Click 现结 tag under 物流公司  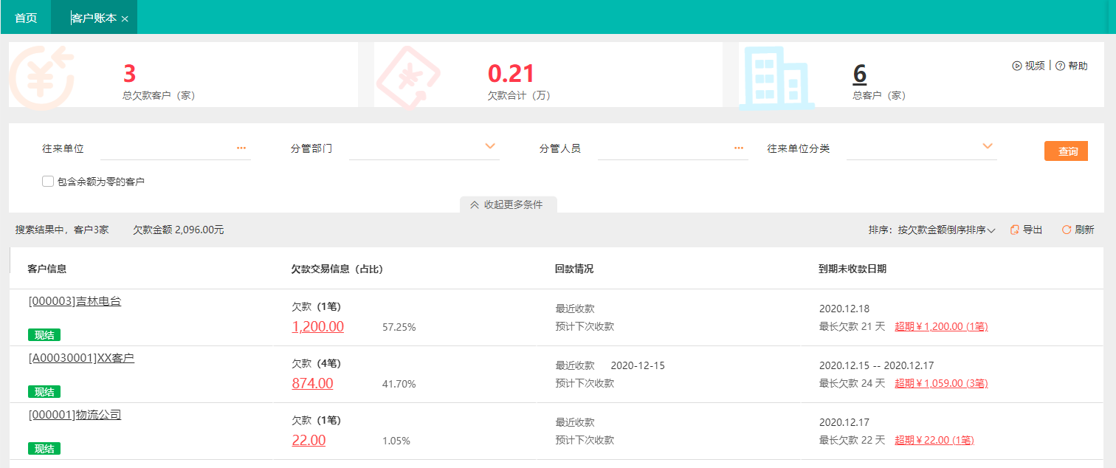coord(44,449)
